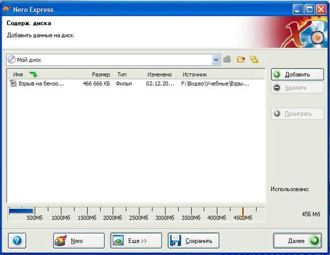Click the 2500Мб label on the capacity scale

pos(138,218)
